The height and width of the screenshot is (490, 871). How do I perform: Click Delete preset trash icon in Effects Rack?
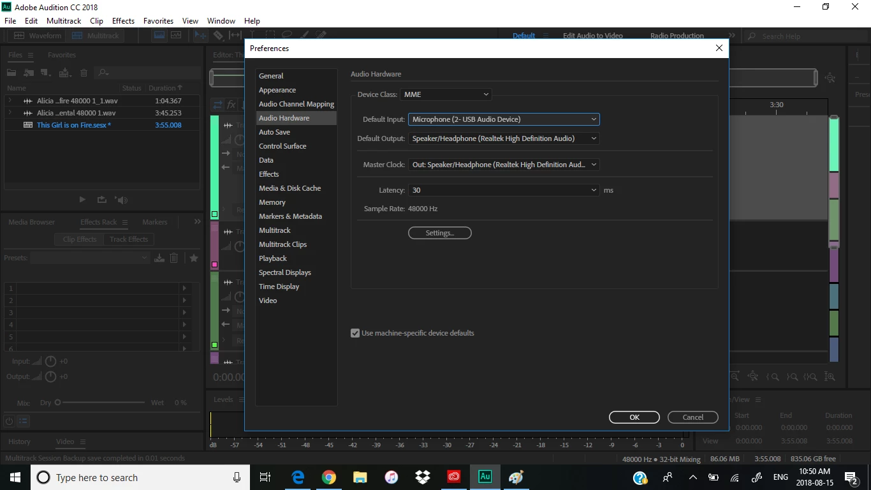point(173,258)
